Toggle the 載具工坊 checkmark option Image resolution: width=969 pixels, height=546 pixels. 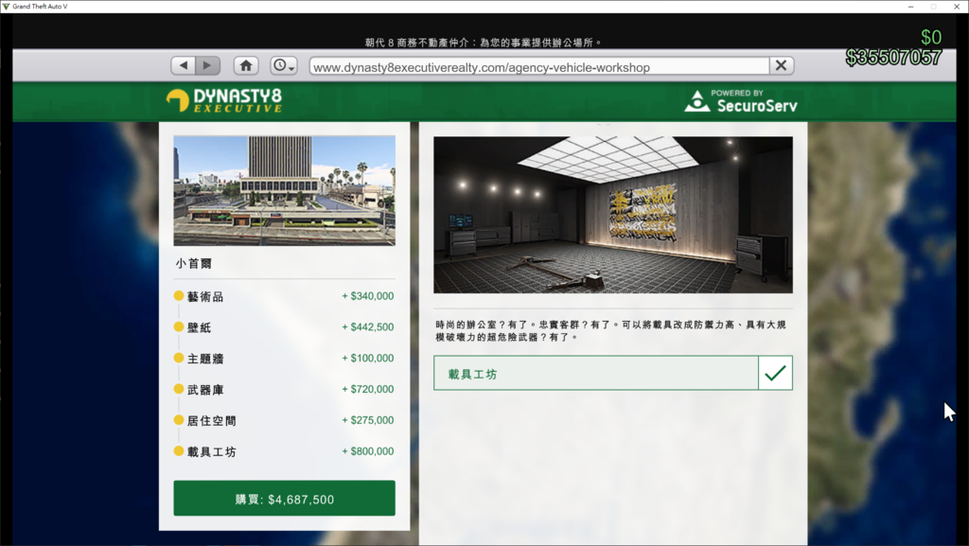click(x=775, y=373)
